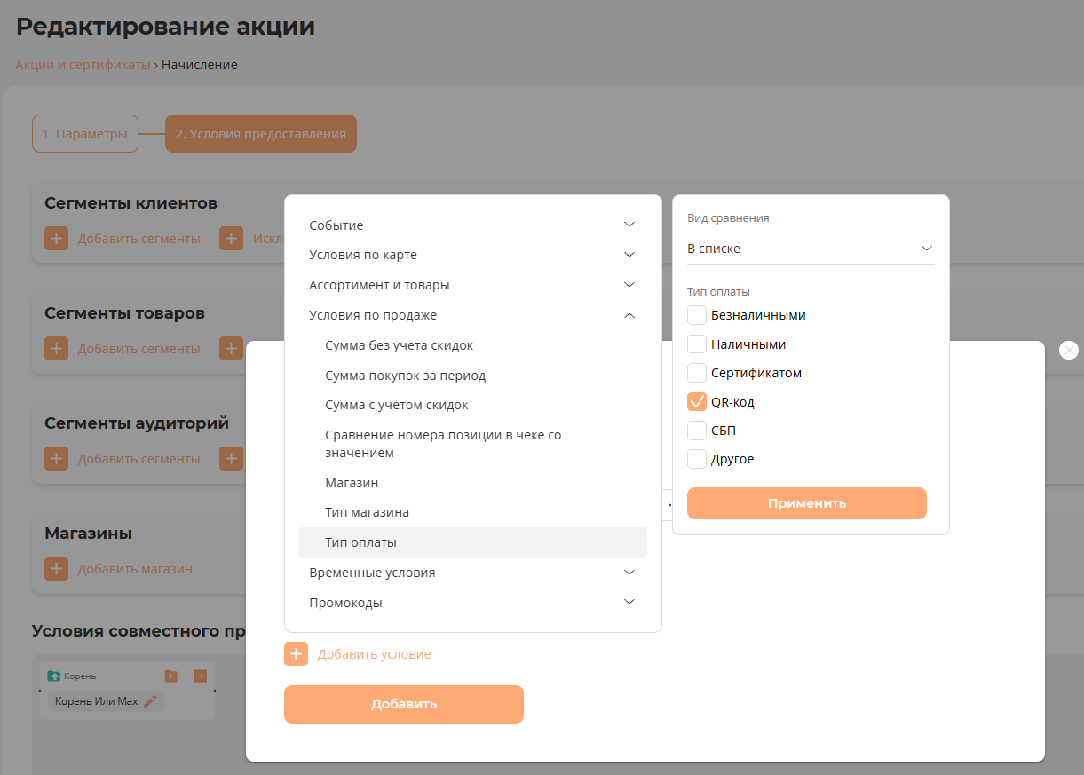1084x775 pixels.
Task: Click the green Корень folder icon
Action: click(53, 676)
